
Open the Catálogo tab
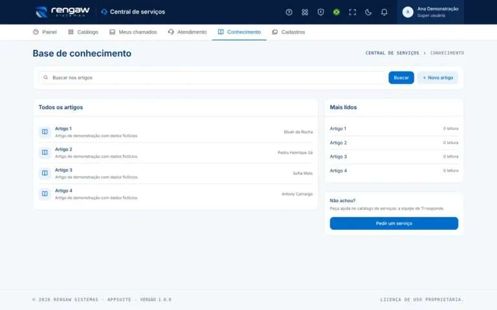(x=83, y=32)
